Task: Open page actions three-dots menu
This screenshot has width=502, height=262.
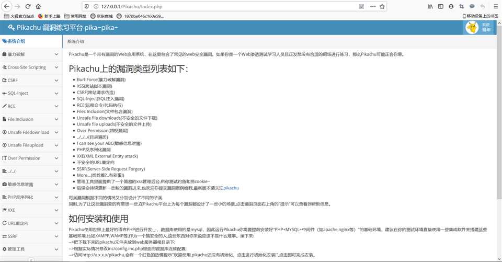Action: coord(373,6)
